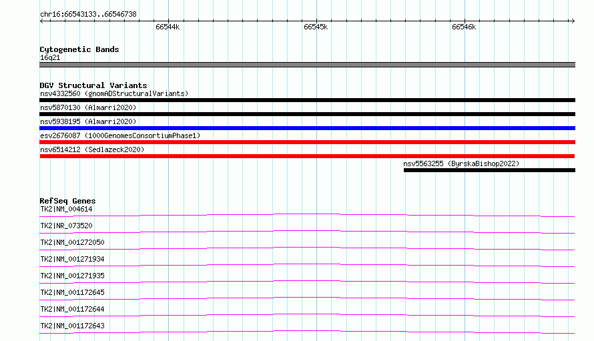Click the magenta intron line of TK2|NM_001272050
The height and width of the screenshot is (341, 594).
pyautogui.click(x=307, y=248)
